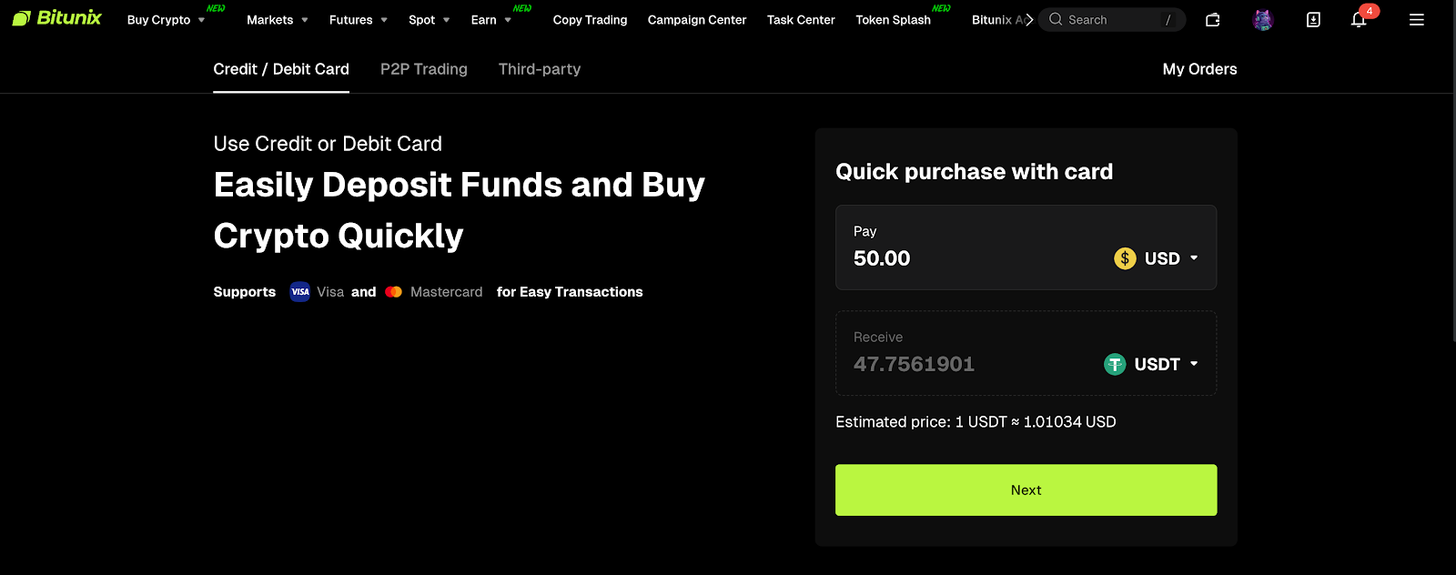Screen dimensions: 1456x575
Task: Click the gold USD dollar coin icon
Action: (1124, 258)
